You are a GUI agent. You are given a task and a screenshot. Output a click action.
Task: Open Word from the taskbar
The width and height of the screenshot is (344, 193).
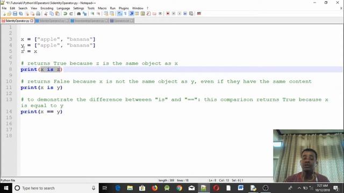point(241,188)
